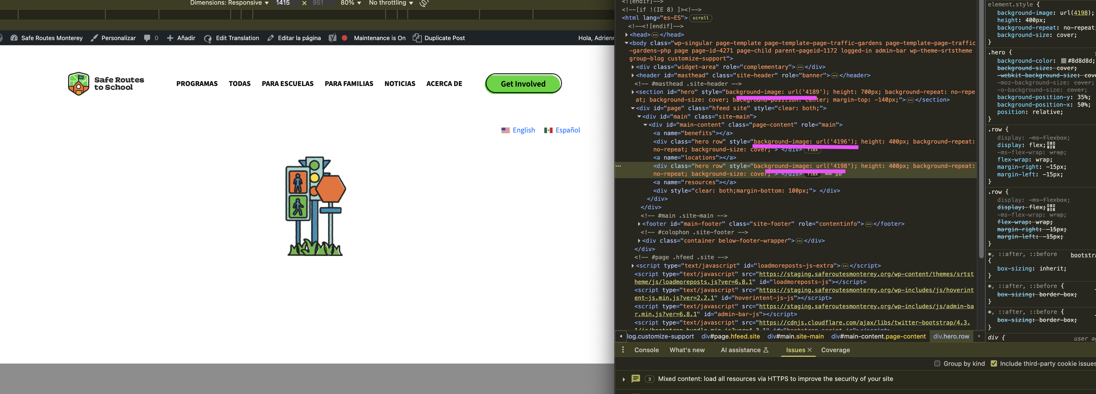
Task: Switch to the Console drawer tab
Action: [x=646, y=350]
